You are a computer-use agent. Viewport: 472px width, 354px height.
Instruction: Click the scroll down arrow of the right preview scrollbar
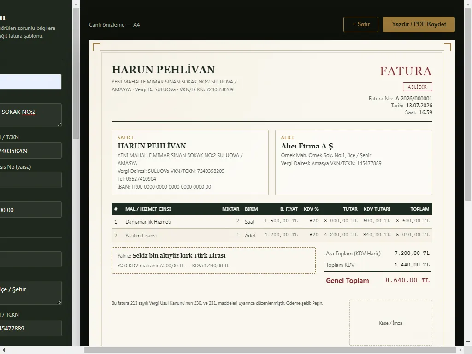pyautogui.click(x=468, y=342)
